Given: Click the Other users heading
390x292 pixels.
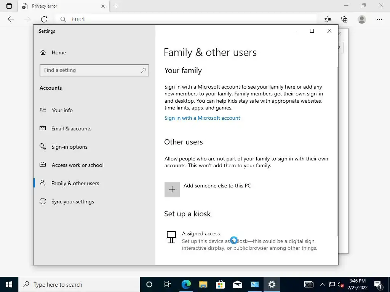Looking at the screenshot, I should point(184,142).
